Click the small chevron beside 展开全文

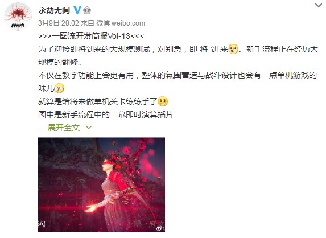(89, 128)
